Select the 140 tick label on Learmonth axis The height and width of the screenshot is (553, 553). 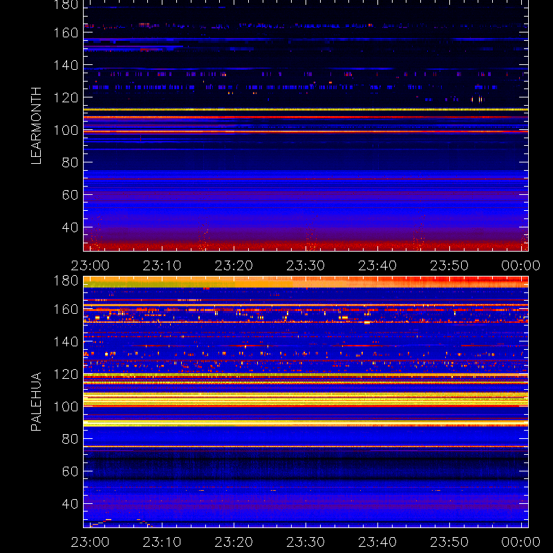point(66,65)
